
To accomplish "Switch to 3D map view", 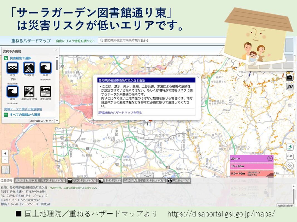I will click(290, 86).
